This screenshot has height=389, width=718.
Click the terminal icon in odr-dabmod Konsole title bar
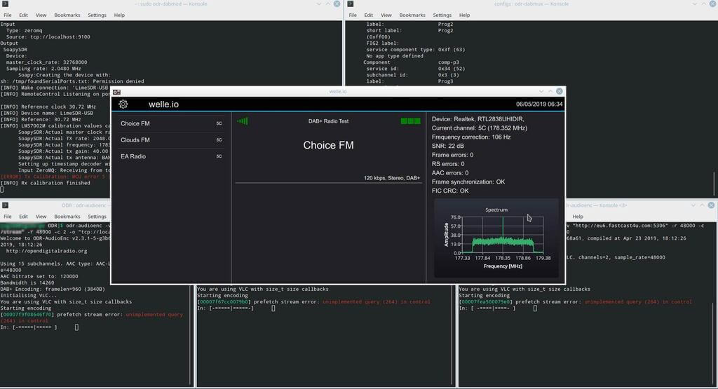pyautogui.click(x=6, y=4)
